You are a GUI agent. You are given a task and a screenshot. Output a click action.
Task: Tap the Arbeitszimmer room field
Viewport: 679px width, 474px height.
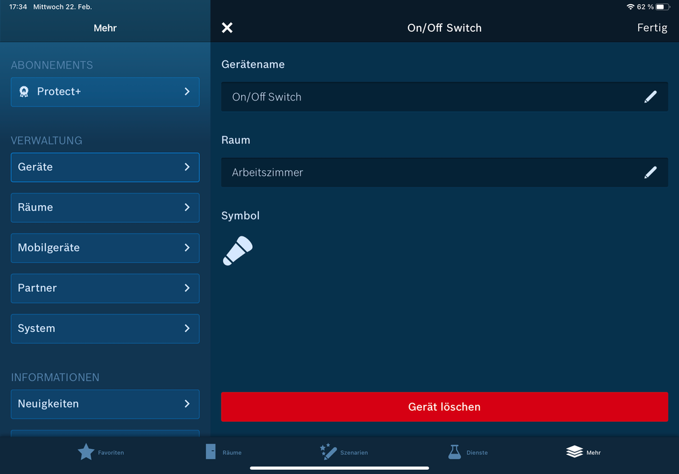[428, 172]
